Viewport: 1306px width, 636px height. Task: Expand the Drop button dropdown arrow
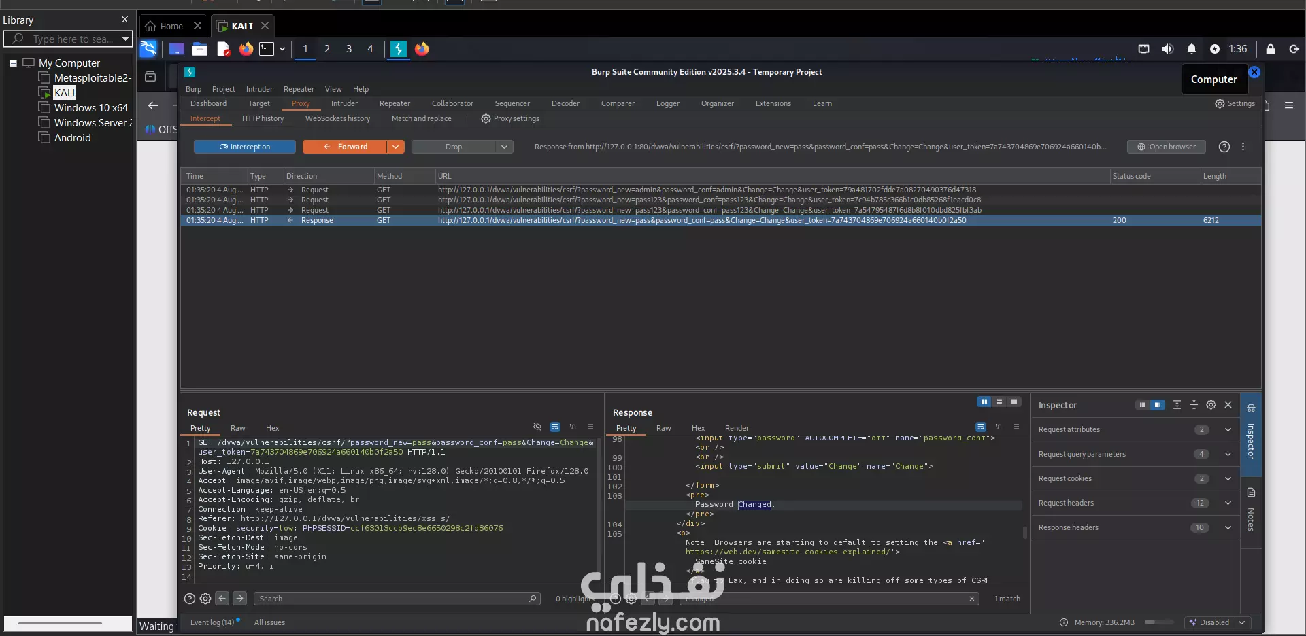coord(504,147)
